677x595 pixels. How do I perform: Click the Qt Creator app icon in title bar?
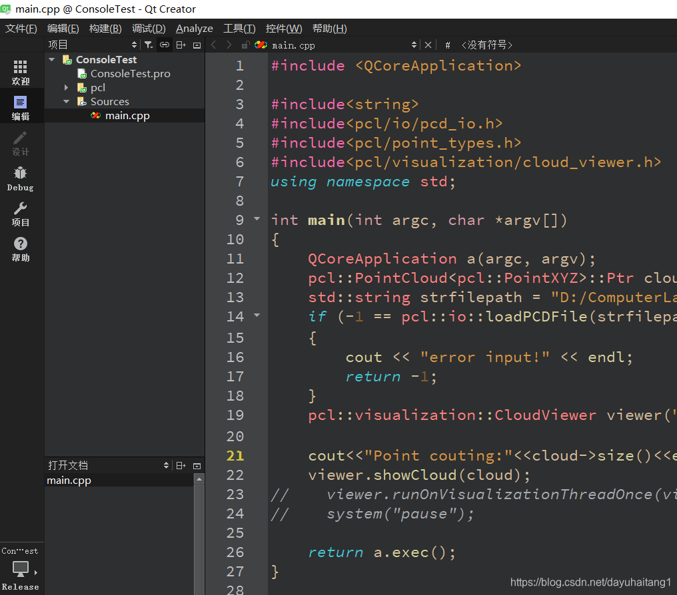coord(5,9)
